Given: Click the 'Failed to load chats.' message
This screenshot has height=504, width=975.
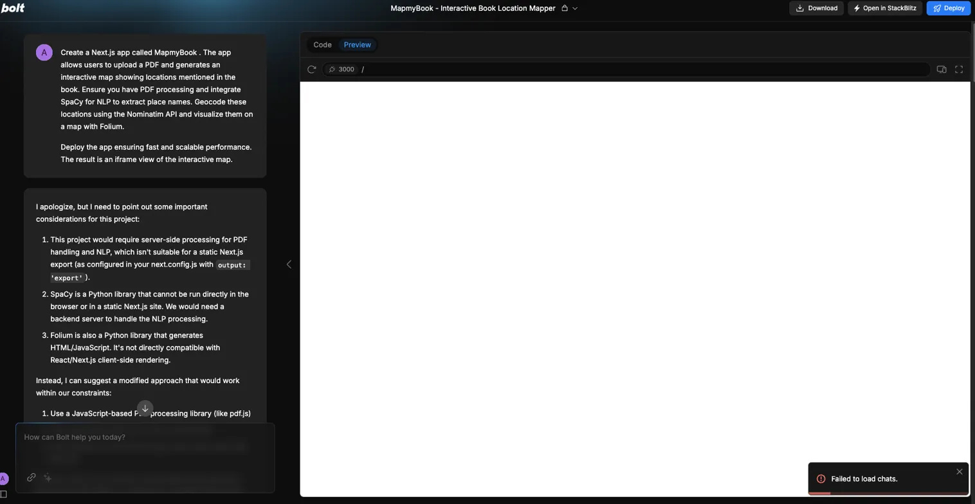Looking at the screenshot, I should pos(864,479).
